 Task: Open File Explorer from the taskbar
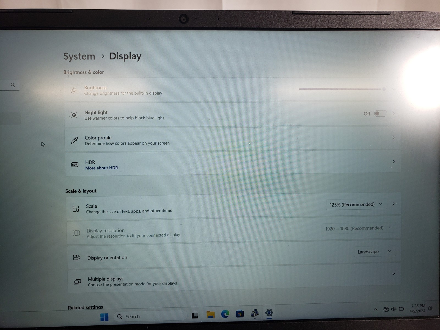210,315
